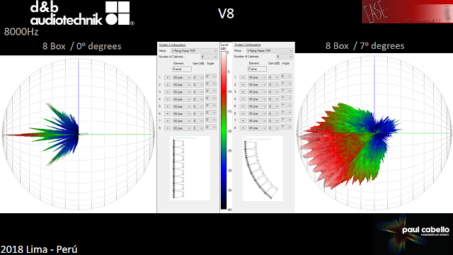Open Number of Cabinets dropdown in right panel

click(285, 57)
